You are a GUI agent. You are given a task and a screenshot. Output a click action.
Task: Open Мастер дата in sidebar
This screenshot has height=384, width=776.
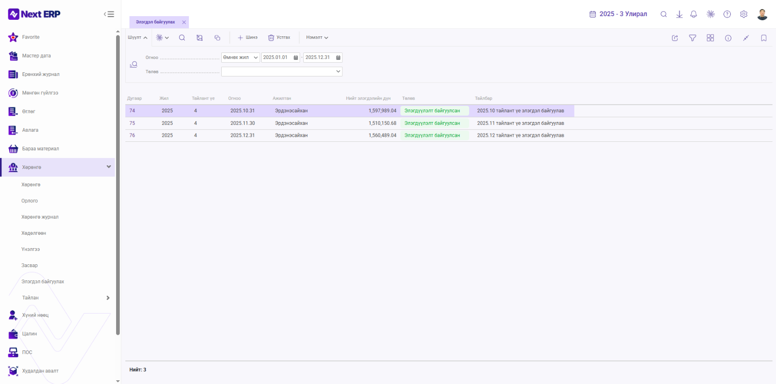click(36, 56)
